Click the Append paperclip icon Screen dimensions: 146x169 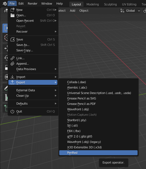coord(13,64)
